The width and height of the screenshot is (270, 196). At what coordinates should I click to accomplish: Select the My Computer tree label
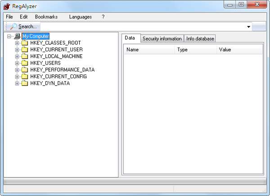(x=36, y=36)
